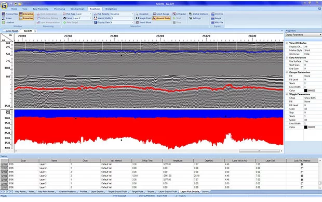322x202 pixels.
Task: Collapse the Data Attributes section
Action: (x=287, y=58)
